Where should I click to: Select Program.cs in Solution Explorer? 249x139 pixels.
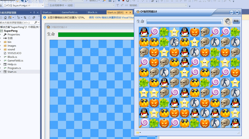point(14,68)
